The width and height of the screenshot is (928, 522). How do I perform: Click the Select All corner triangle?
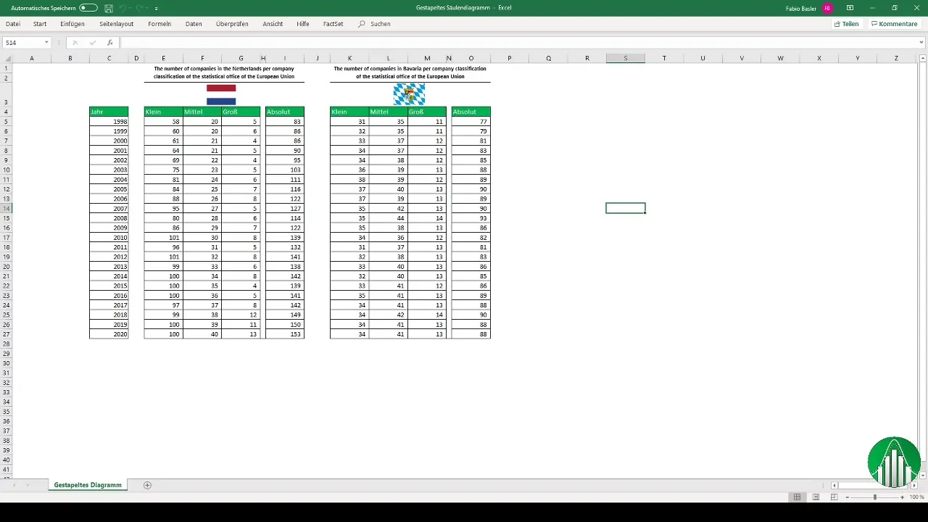coord(7,58)
